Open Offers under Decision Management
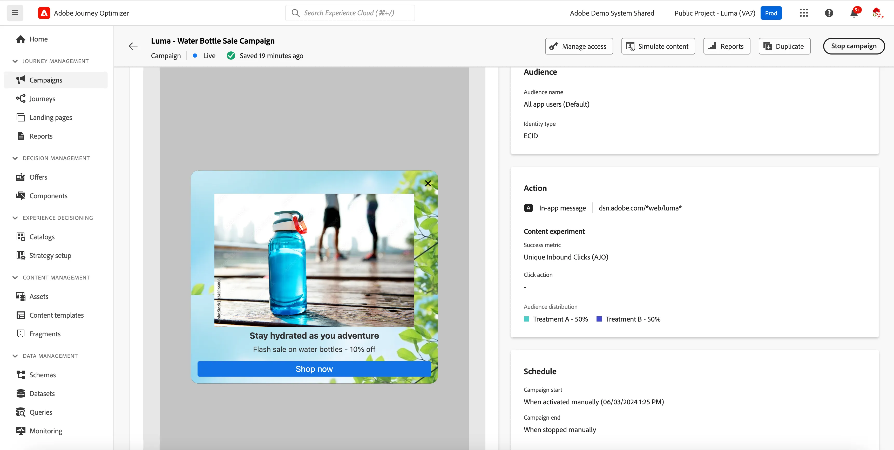Image resolution: width=894 pixels, height=450 pixels. 56,177
